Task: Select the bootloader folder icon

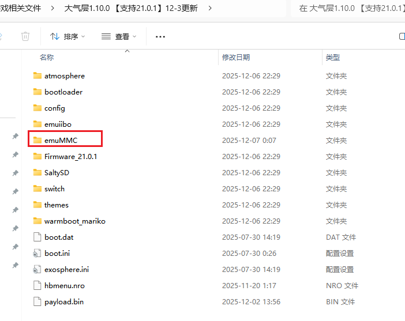Action: pyautogui.click(x=37, y=92)
